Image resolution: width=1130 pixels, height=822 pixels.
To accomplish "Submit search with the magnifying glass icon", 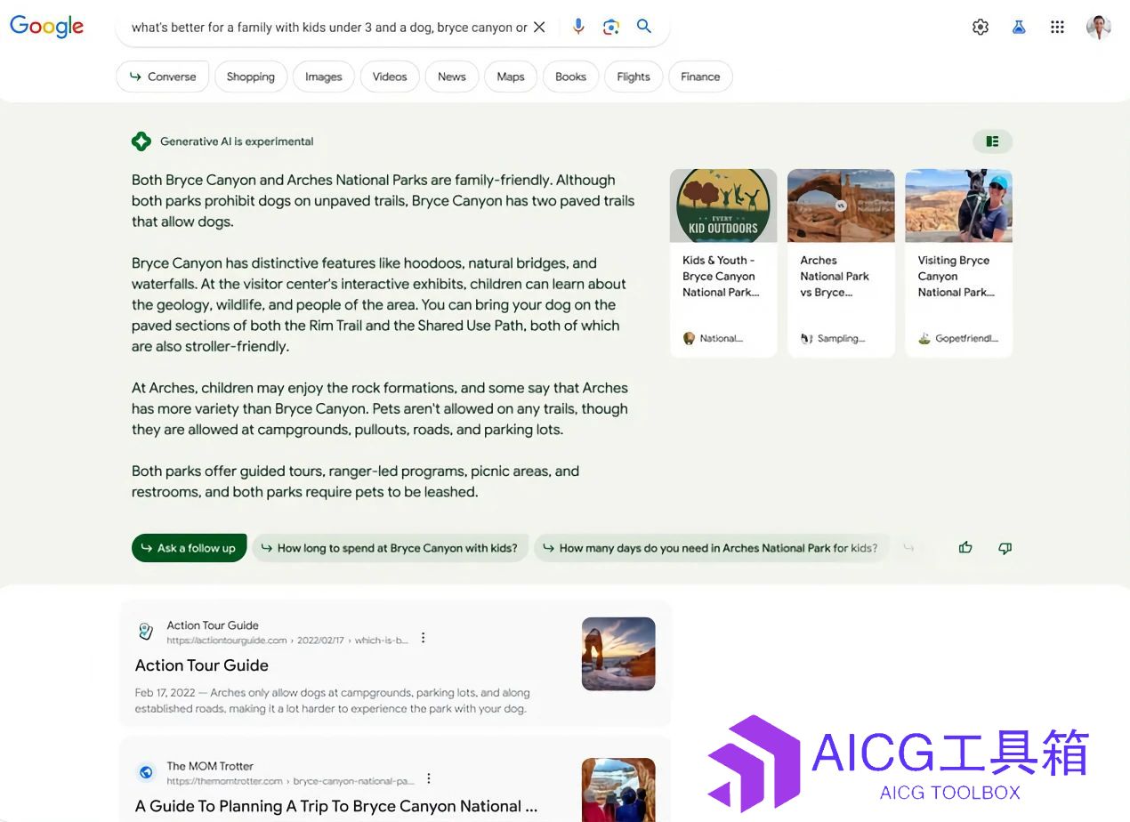I will (644, 27).
